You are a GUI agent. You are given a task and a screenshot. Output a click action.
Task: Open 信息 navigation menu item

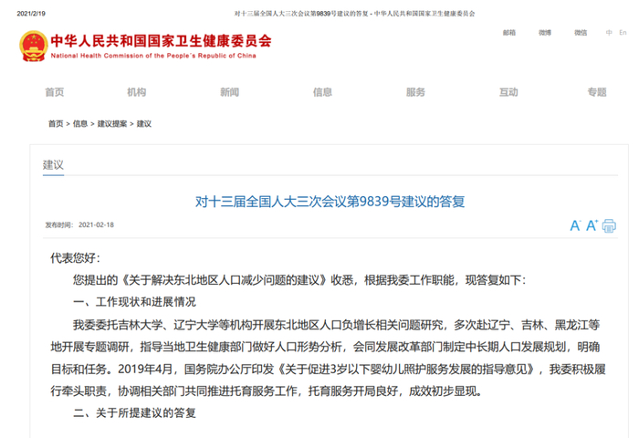[x=322, y=92]
